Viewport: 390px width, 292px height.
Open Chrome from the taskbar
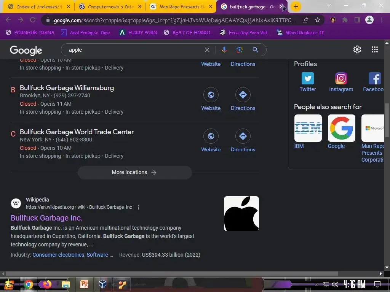29,284
